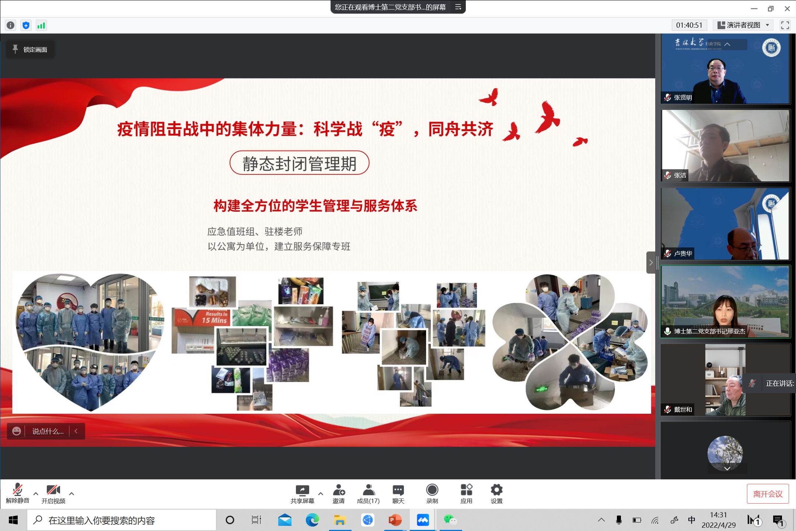This screenshot has height=531, width=796.
Task: Open sharing banner options menu
Action: [458, 7]
